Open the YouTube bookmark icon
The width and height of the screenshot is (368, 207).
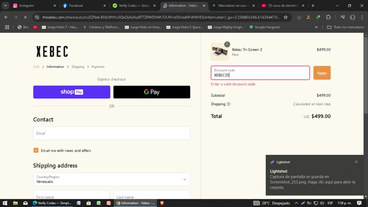pos(35,27)
